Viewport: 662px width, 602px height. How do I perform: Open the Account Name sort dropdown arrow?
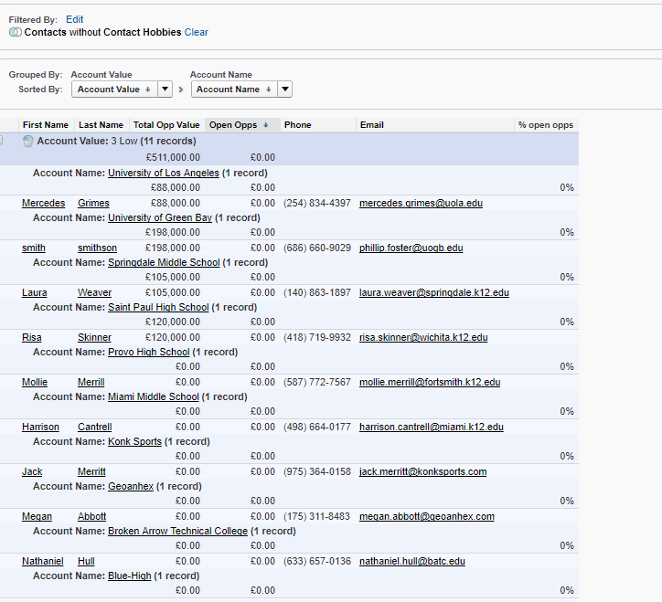click(x=284, y=90)
